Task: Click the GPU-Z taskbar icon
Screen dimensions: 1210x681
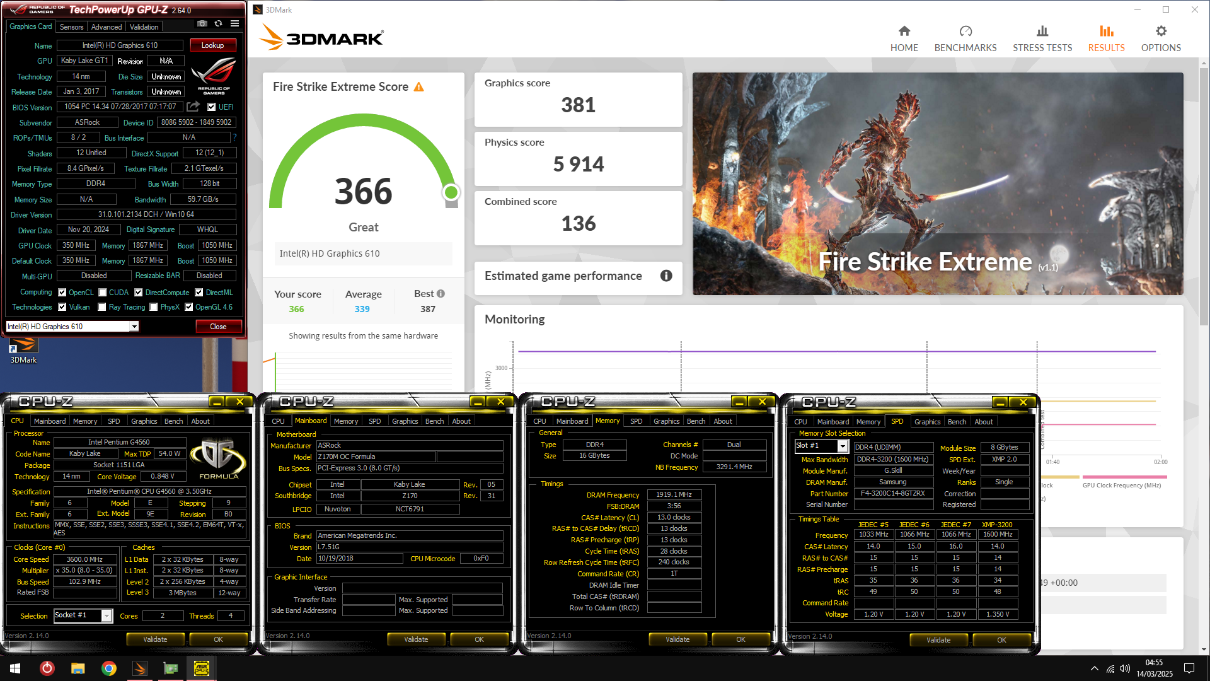Action: coord(170,668)
